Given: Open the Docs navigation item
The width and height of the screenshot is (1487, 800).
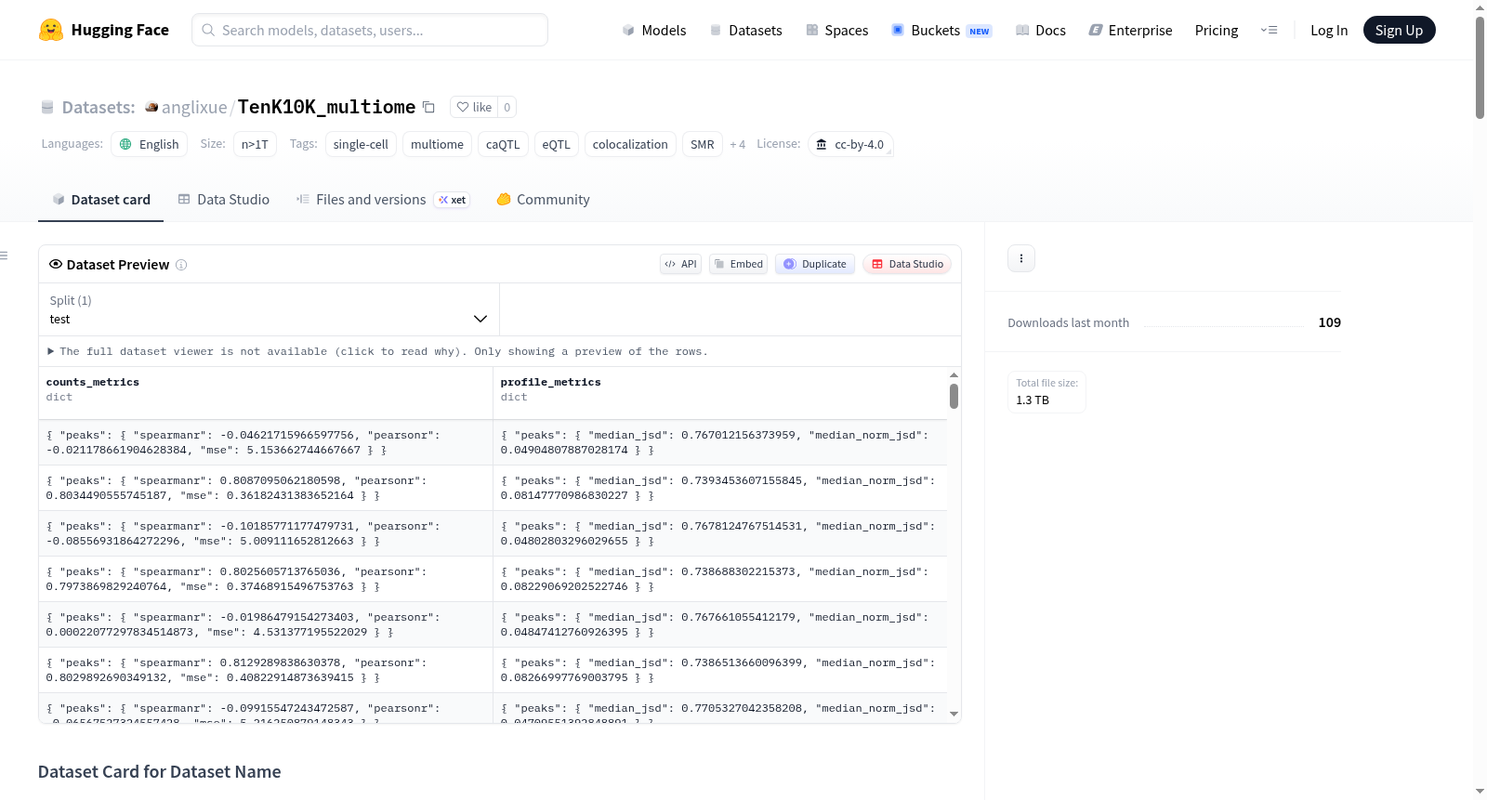Looking at the screenshot, I should [x=1041, y=30].
